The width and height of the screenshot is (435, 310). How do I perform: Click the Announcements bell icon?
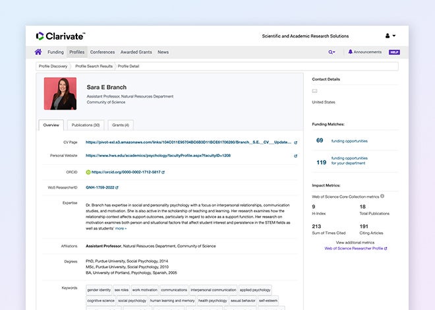click(351, 52)
